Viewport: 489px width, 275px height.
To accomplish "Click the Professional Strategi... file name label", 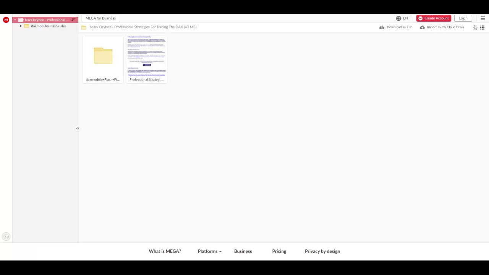I will [x=147, y=79].
